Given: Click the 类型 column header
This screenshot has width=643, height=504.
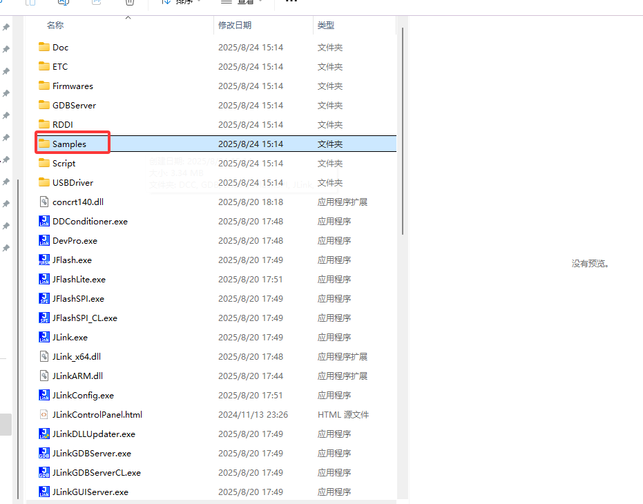Looking at the screenshot, I should tap(326, 26).
